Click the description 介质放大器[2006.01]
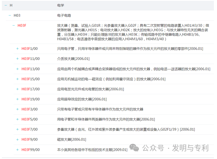The height and width of the screenshot is (159, 217). 73,59
